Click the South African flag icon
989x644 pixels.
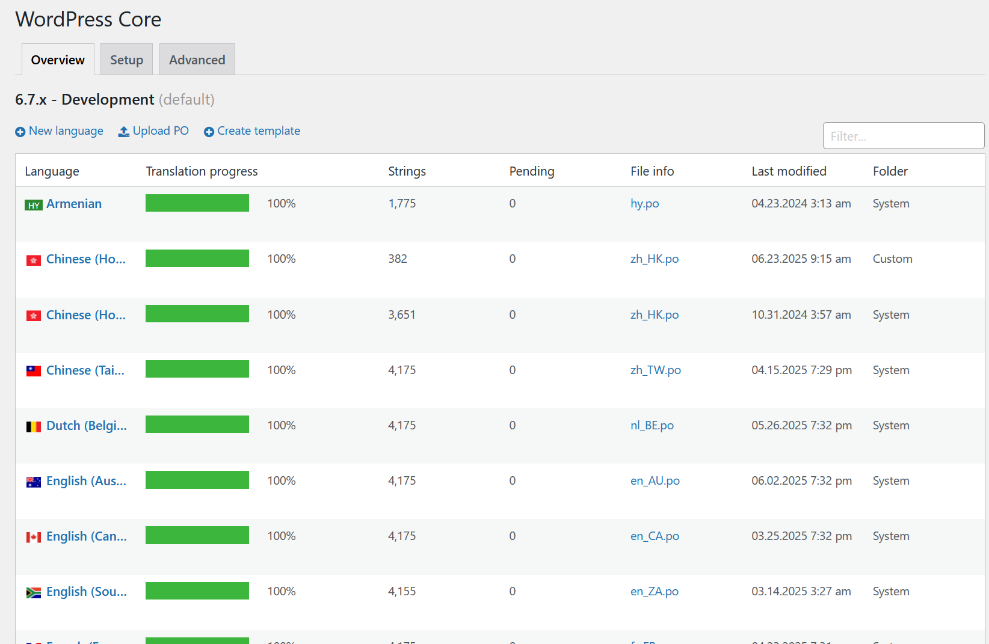click(34, 593)
